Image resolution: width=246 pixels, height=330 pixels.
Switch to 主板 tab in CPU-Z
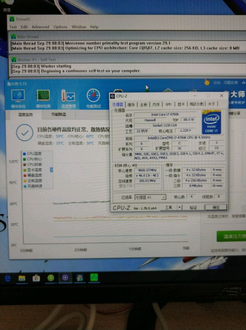pos(144,104)
